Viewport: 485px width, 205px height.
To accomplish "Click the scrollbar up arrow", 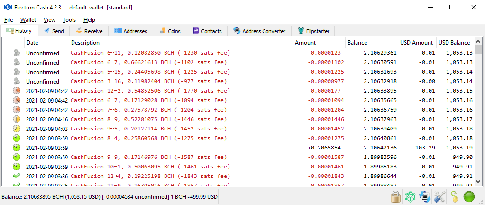I will [x=478, y=41].
